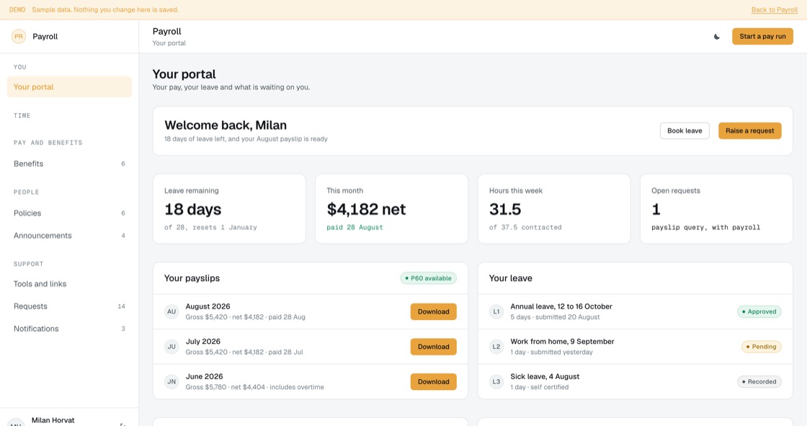The image size is (807, 426).
Task: Go to Policies in the sidebar
Action: pos(69,213)
